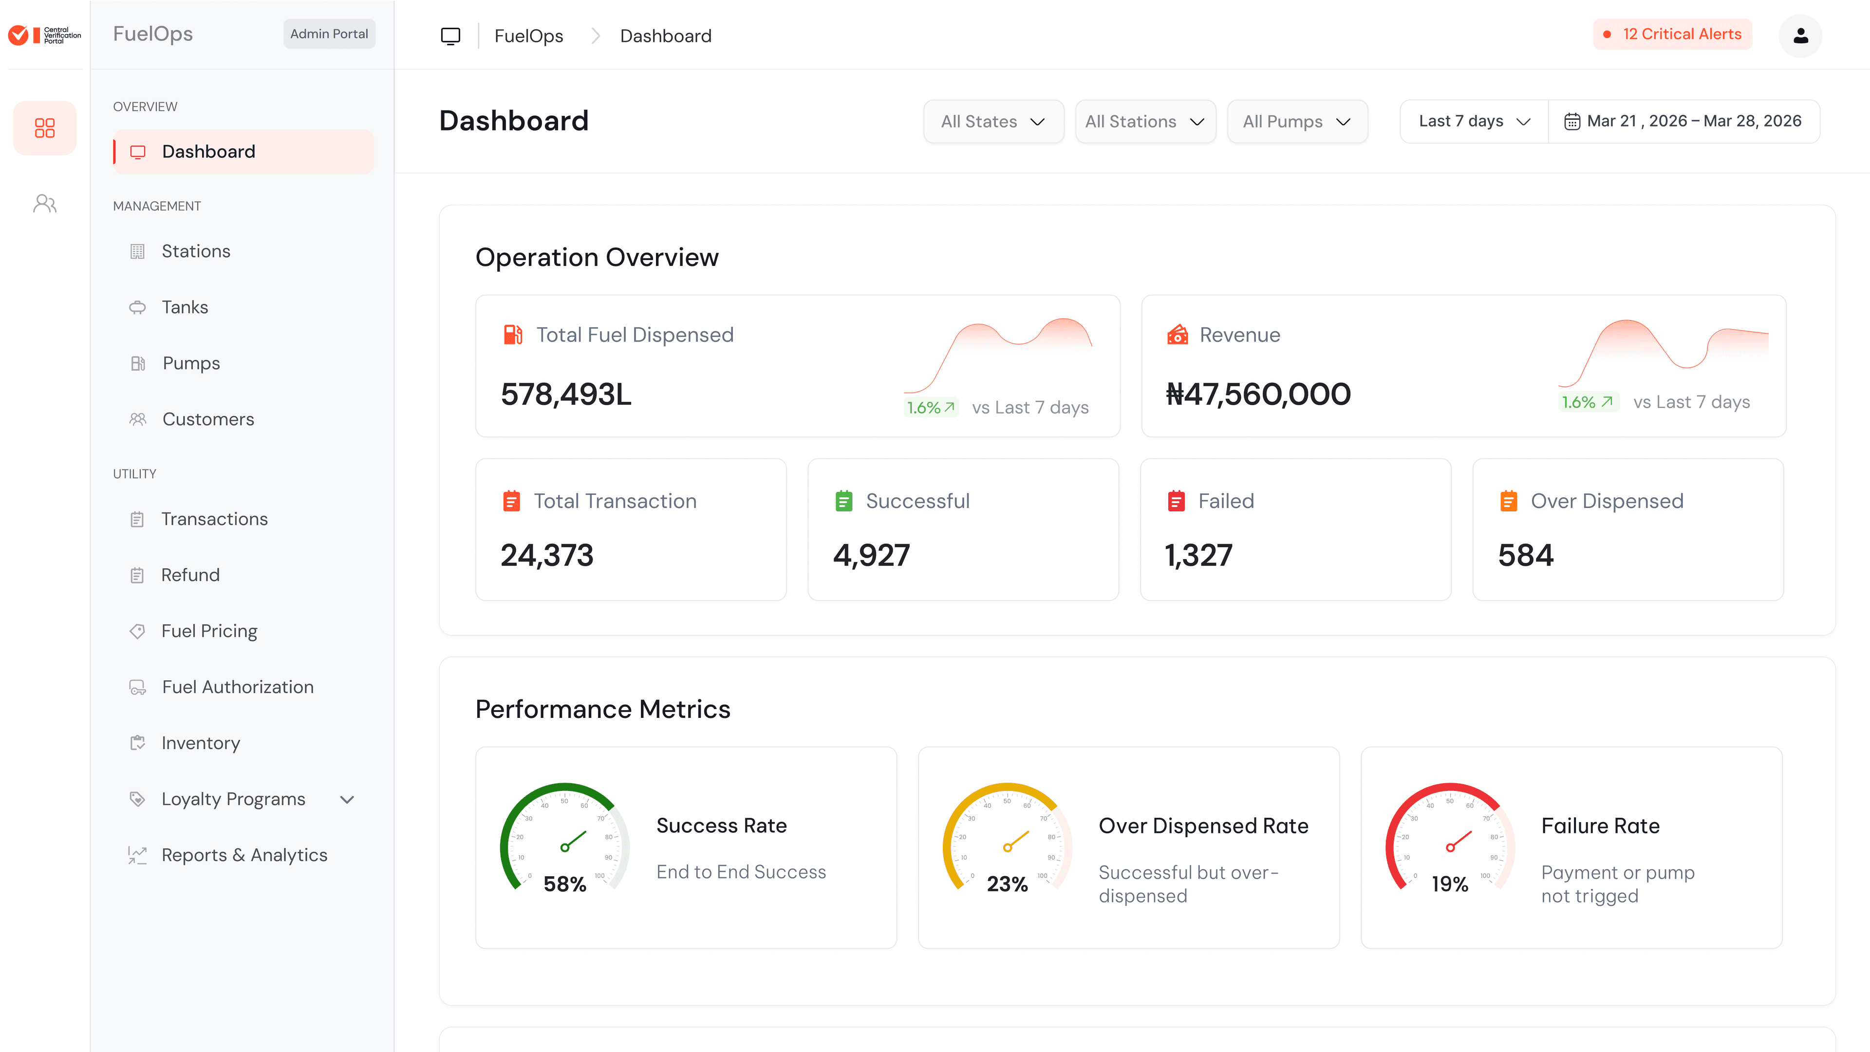Click the Total Fuel Dispensed trend chart

click(x=998, y=355)
